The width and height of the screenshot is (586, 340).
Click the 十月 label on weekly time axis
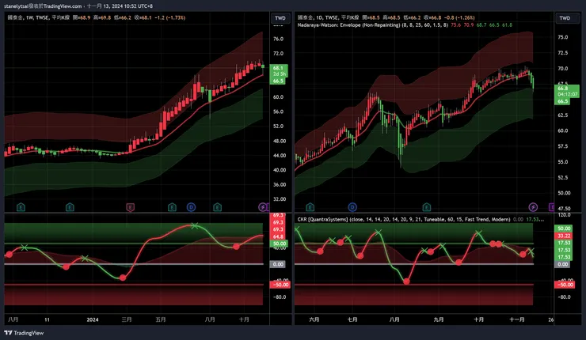click(x=244, y=320)
